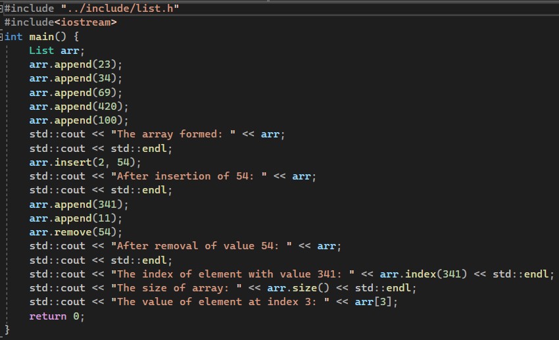559x340 pixels.
Task: Click the 'return' keyword
Action: 48,316
